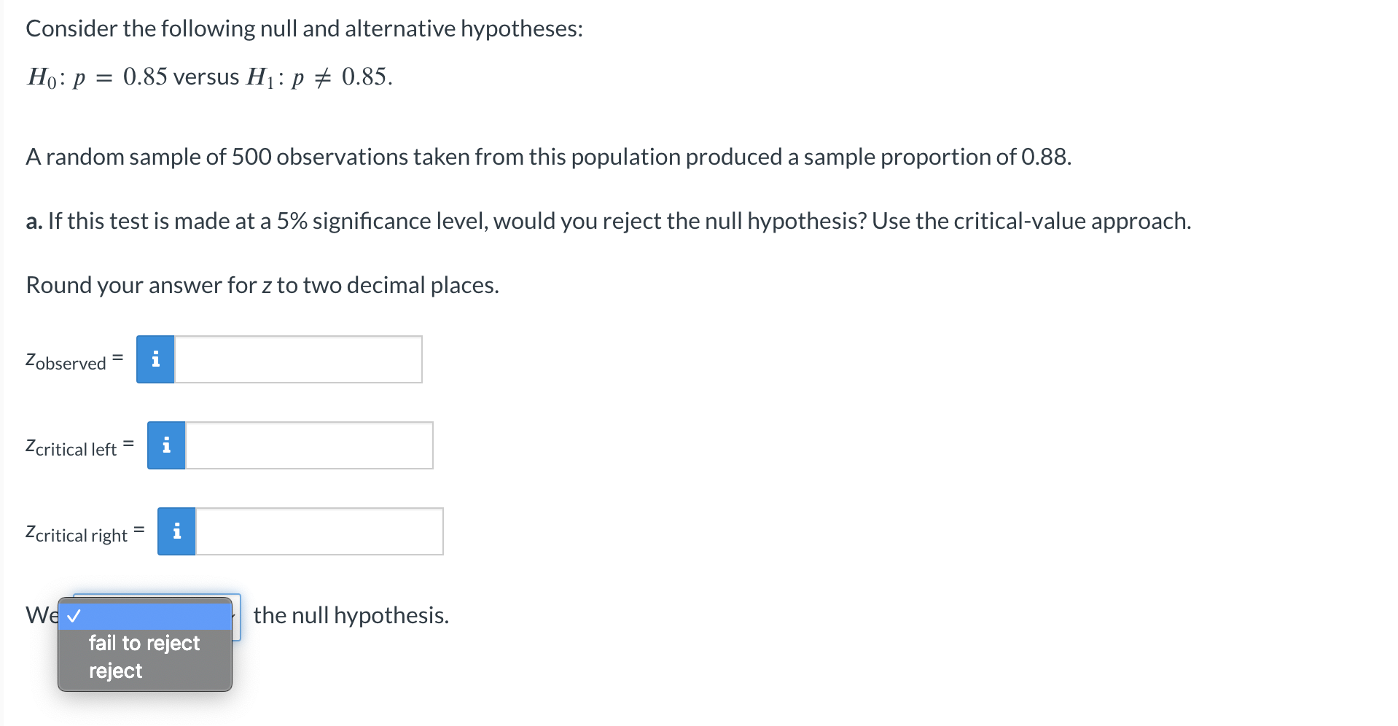Click the text 'the null hypothesis'

point(351,614)
